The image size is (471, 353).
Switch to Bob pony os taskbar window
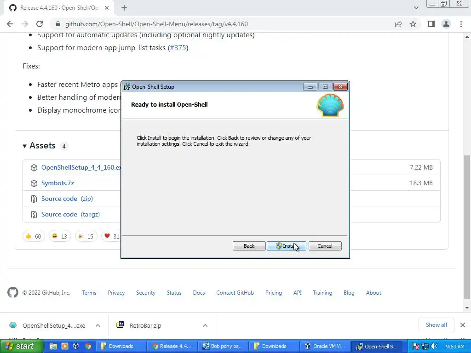point(223,346)
